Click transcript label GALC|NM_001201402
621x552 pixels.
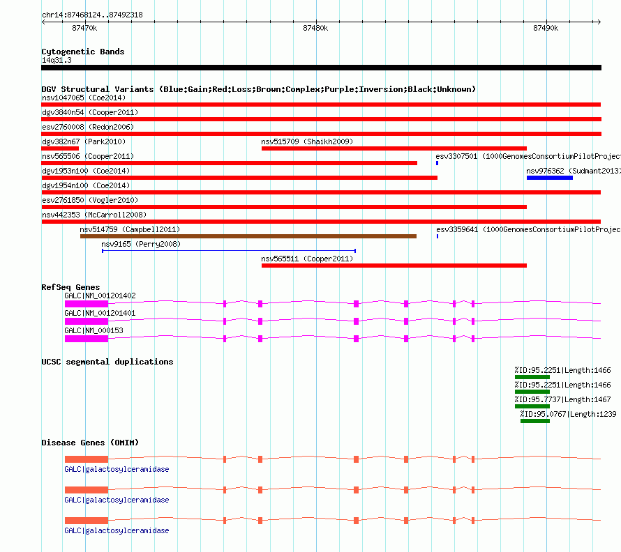click(x=100, y=296)
